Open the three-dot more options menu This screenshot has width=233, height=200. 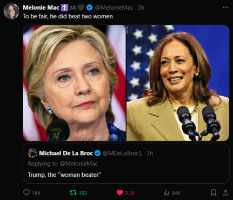(225, 8)
